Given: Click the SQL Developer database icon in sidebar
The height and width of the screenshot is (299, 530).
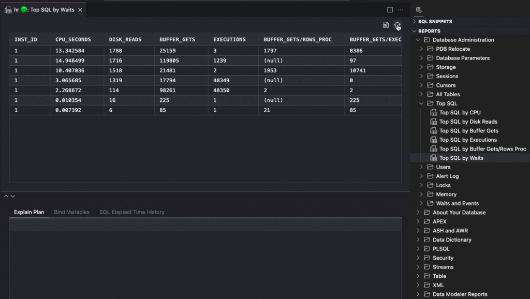Looking at the screenshot, I should pos(419,10).
